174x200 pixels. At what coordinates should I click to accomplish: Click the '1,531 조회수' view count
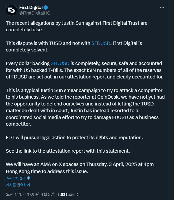[68, 194]
